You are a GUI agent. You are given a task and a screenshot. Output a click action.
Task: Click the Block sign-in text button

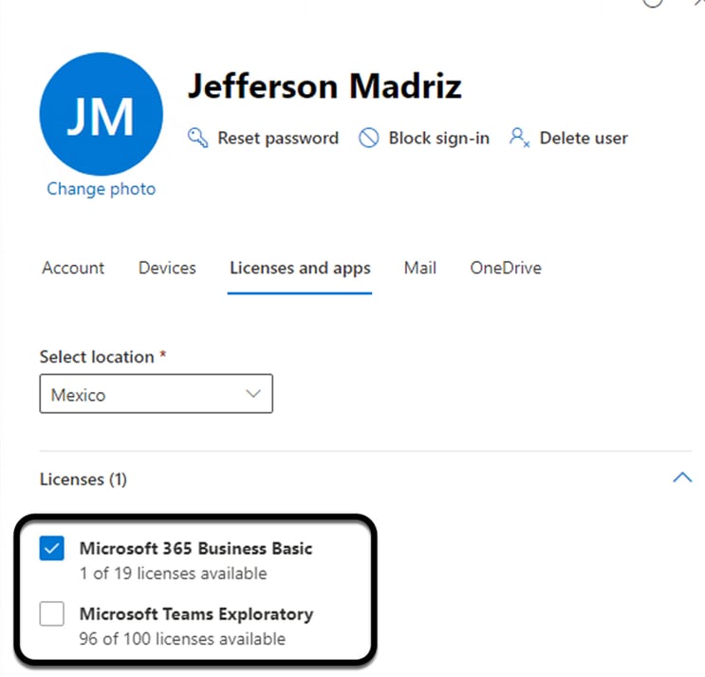(438, 138)
